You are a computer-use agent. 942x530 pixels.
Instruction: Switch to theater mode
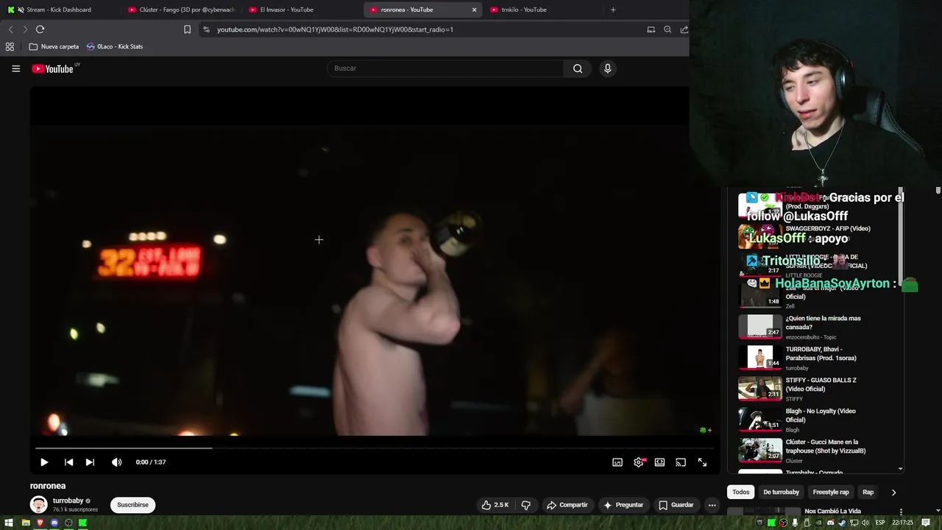pos(660,462)
